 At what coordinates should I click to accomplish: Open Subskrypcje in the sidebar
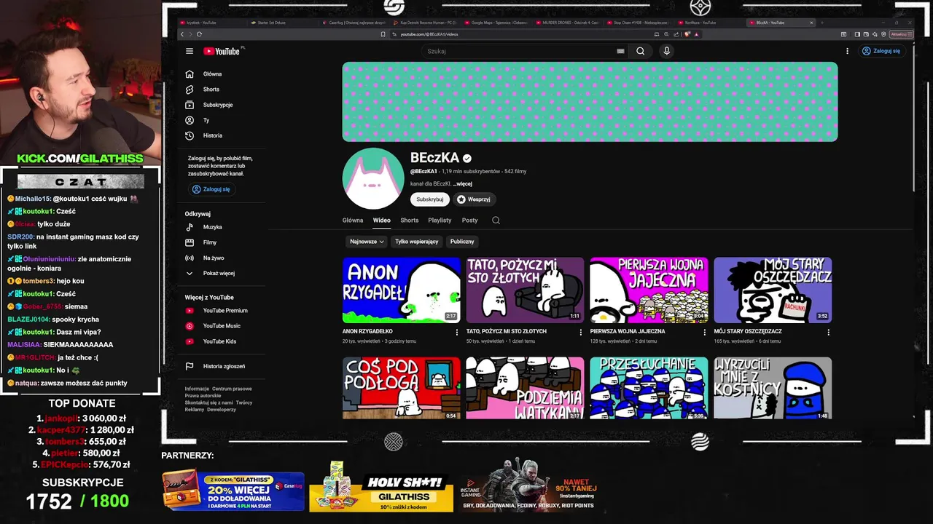point(218,105)
